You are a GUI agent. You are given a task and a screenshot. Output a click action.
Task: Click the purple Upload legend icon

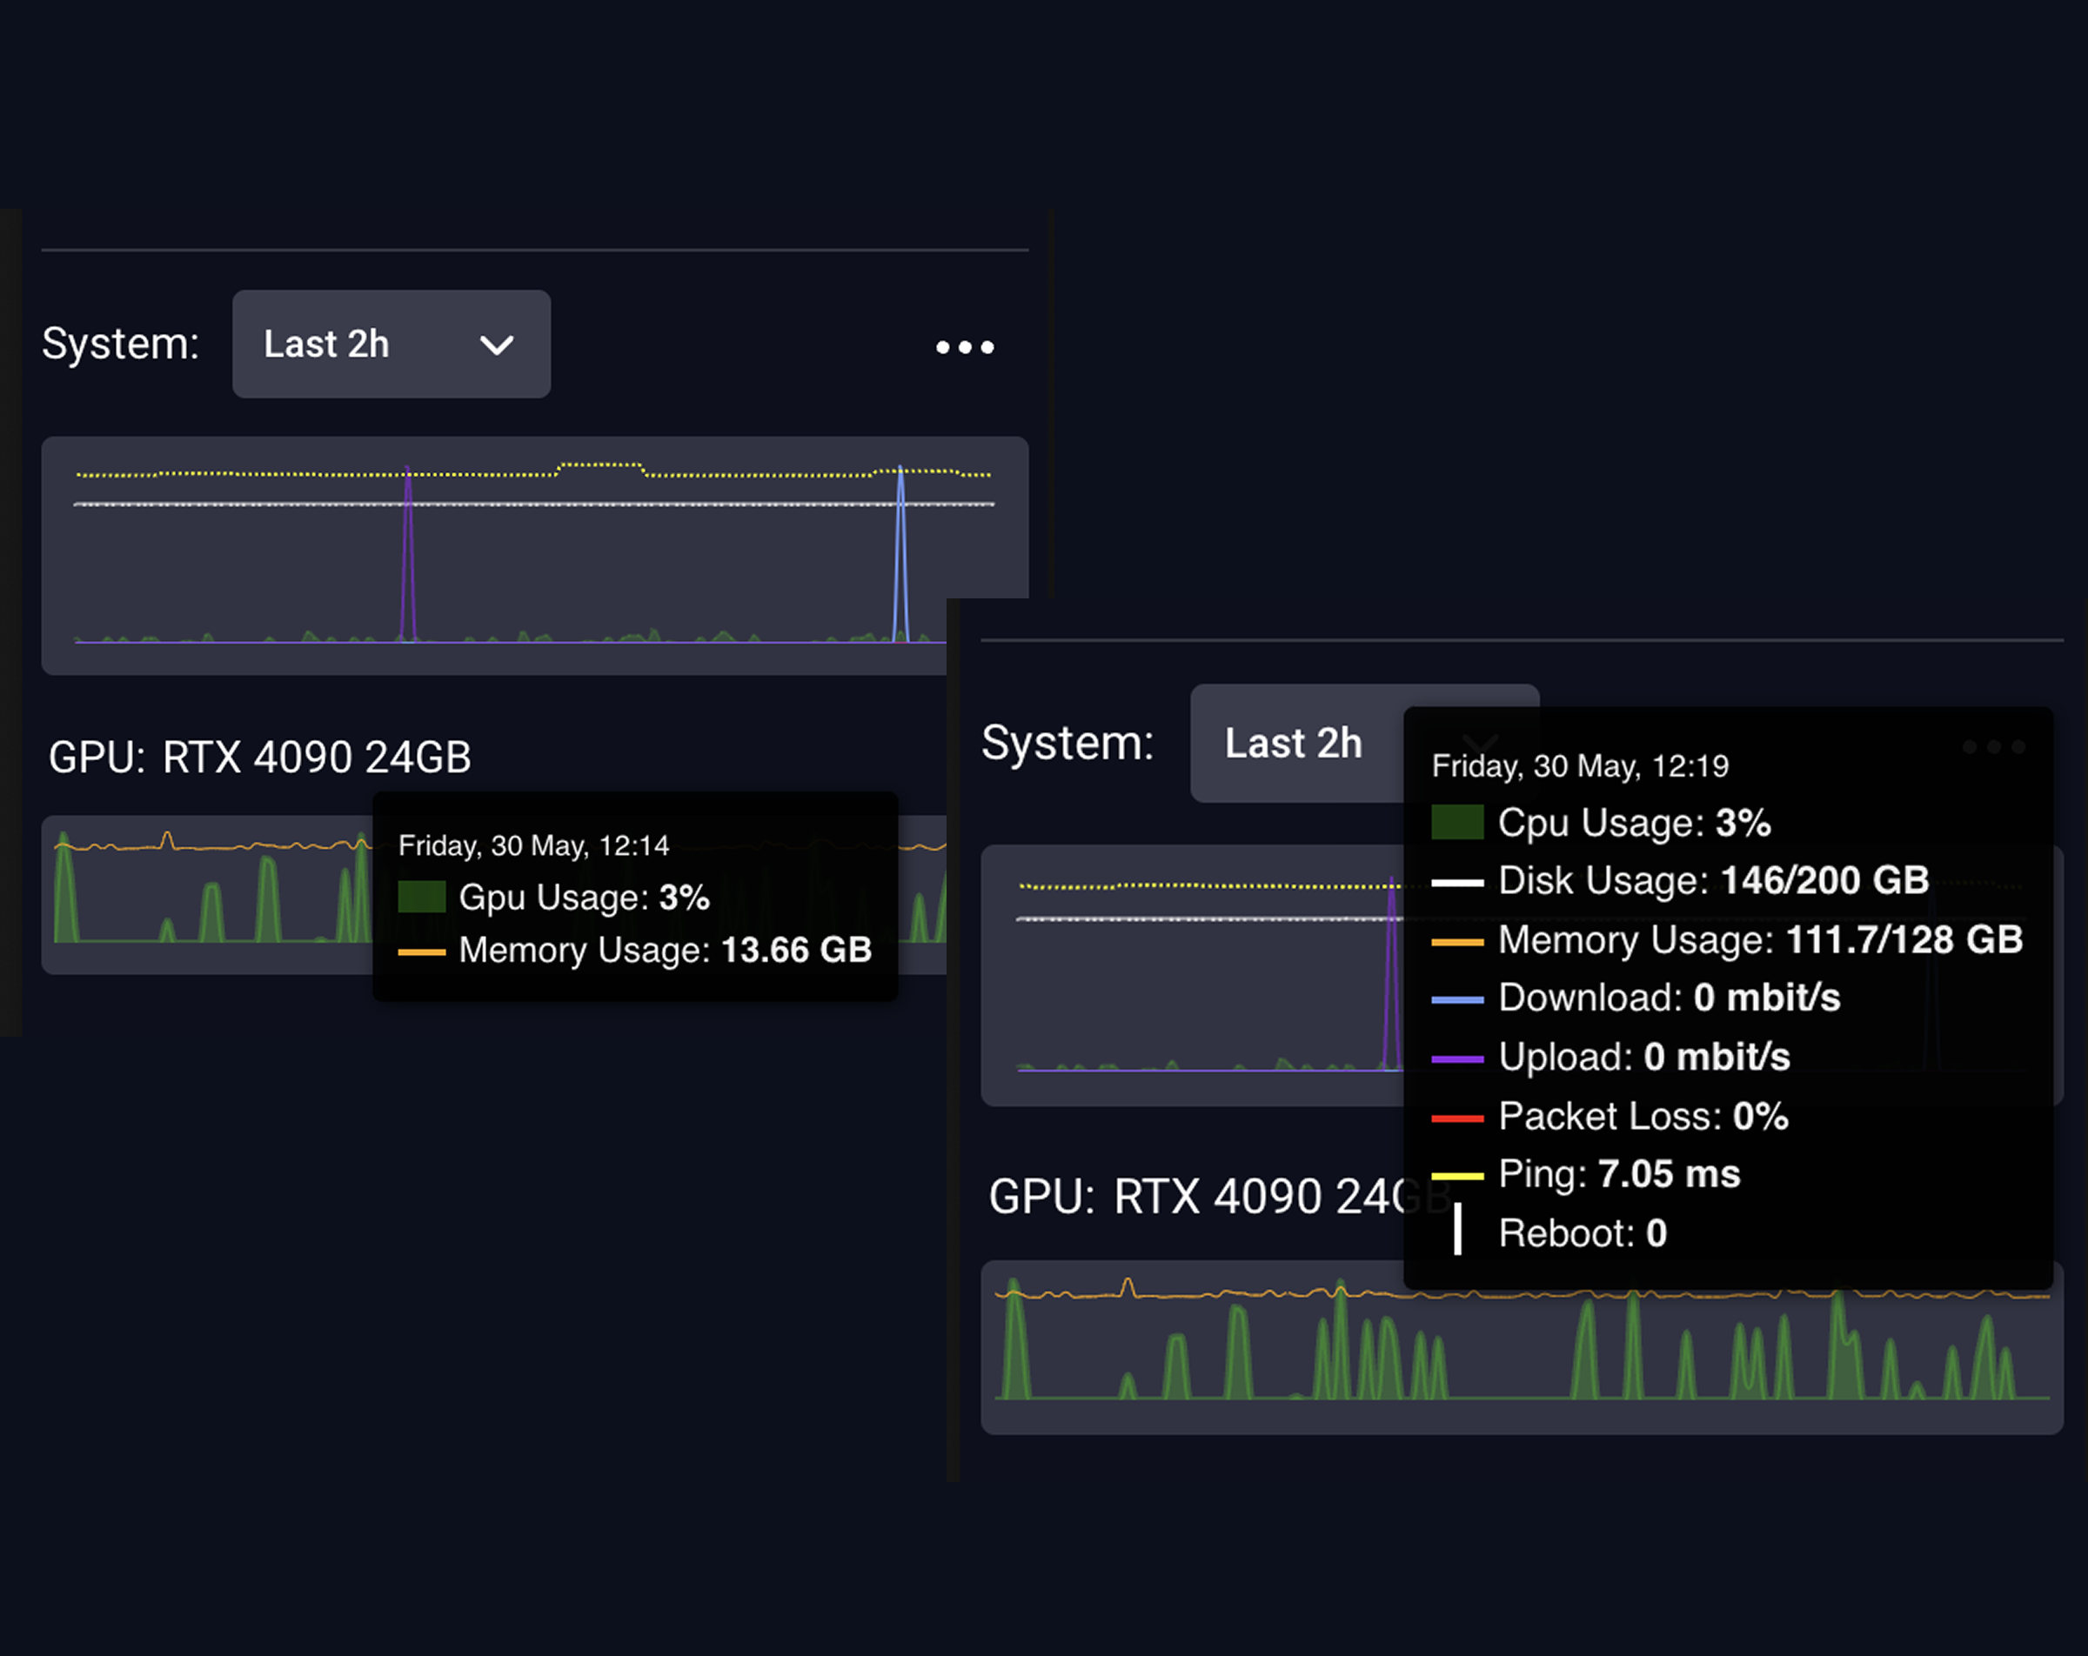(1457, 1057)
